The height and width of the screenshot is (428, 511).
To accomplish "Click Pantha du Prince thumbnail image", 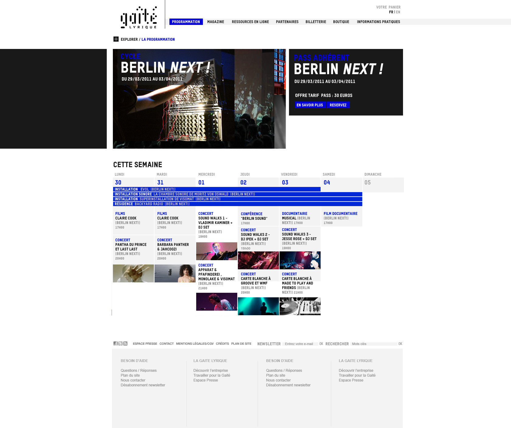I will [x=133, y=273].
